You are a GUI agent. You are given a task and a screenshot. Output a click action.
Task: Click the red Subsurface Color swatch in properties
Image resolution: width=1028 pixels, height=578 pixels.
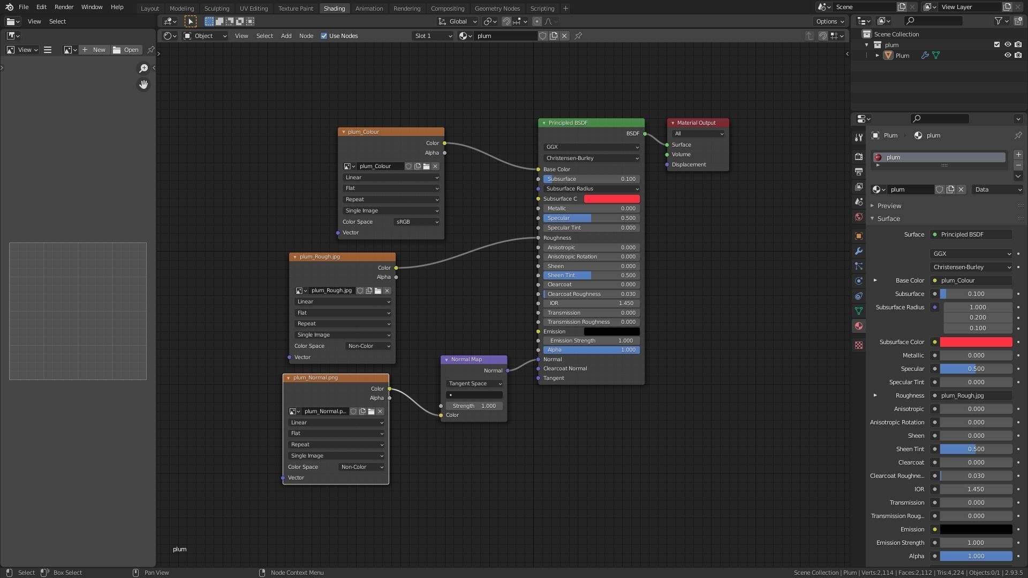click(x=976, y=342)
